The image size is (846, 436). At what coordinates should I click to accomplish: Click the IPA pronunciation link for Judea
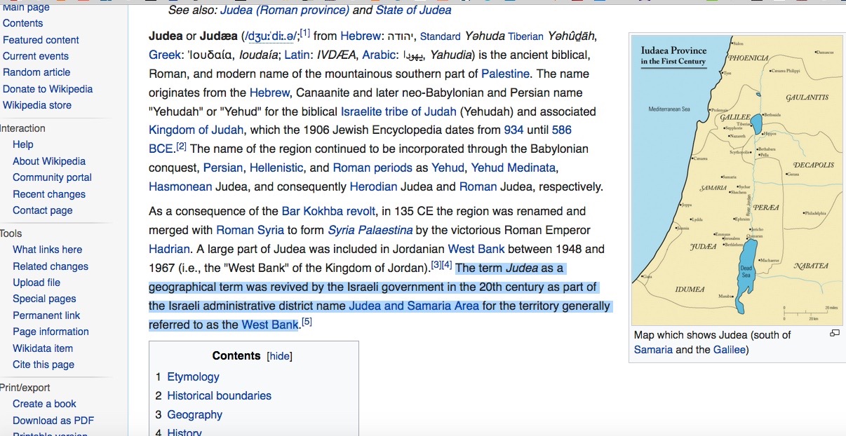click(271, 36)
